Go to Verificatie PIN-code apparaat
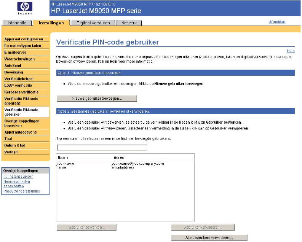The height and width of the screenshot is (242, 302). point(26,101)
